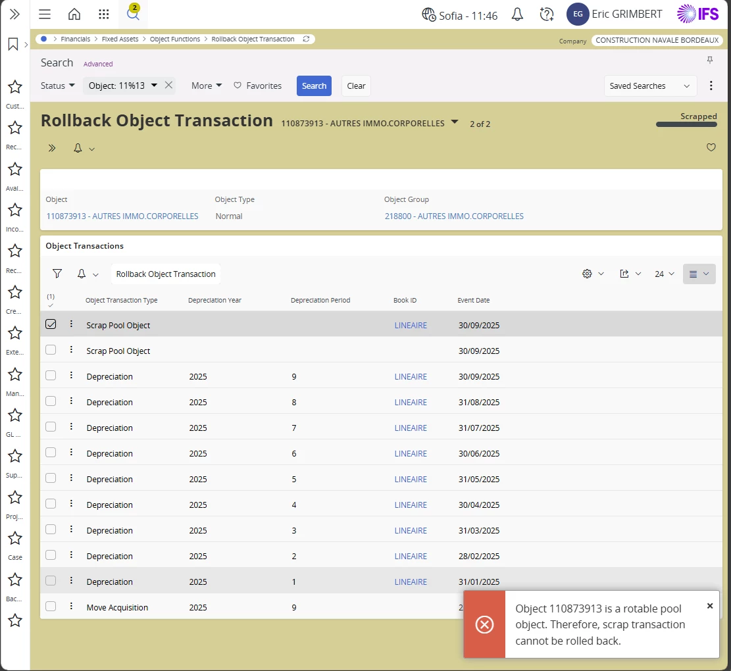Select Depreciation period 1 row checkbox
This screenshot has width=731, height=671.
click(x=51, y=580)
